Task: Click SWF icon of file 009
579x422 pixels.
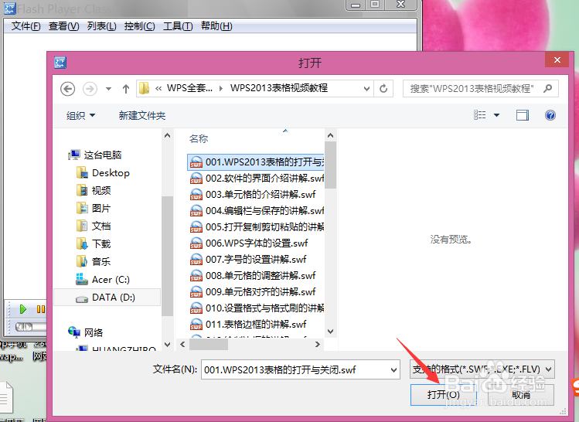Action: tap(196, 292)
